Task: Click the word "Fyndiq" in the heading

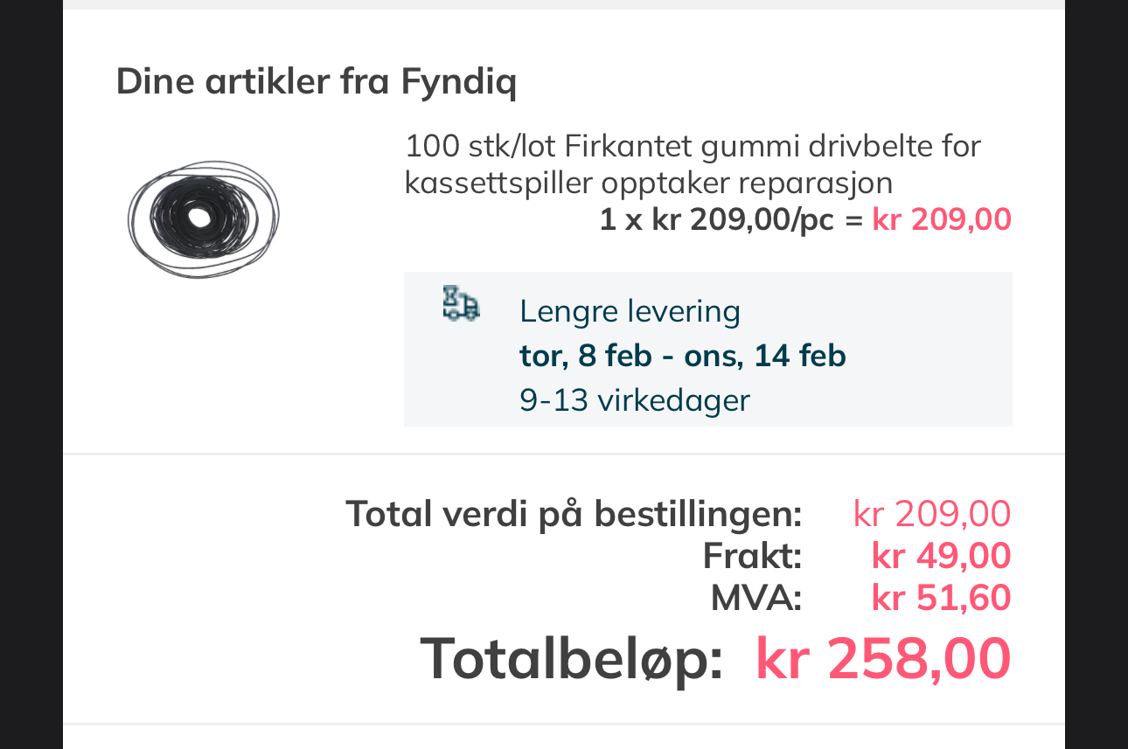Action: click(459, 82)
